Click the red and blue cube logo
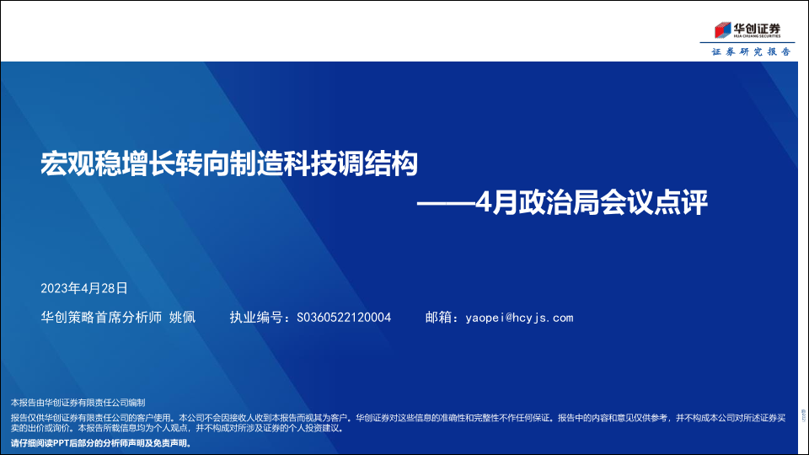Image resolution: width=809 pixels, height=455 pixels. 723,30
